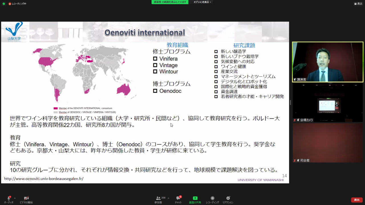This screenshot has width=365, height=205.
Task: Tick the ワインと健康 checkbox
Action: click(x=216, y=67)
